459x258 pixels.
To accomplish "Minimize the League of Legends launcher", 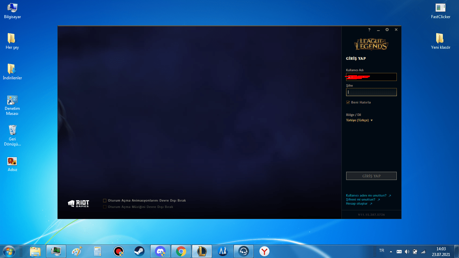I will pos(378,30).
